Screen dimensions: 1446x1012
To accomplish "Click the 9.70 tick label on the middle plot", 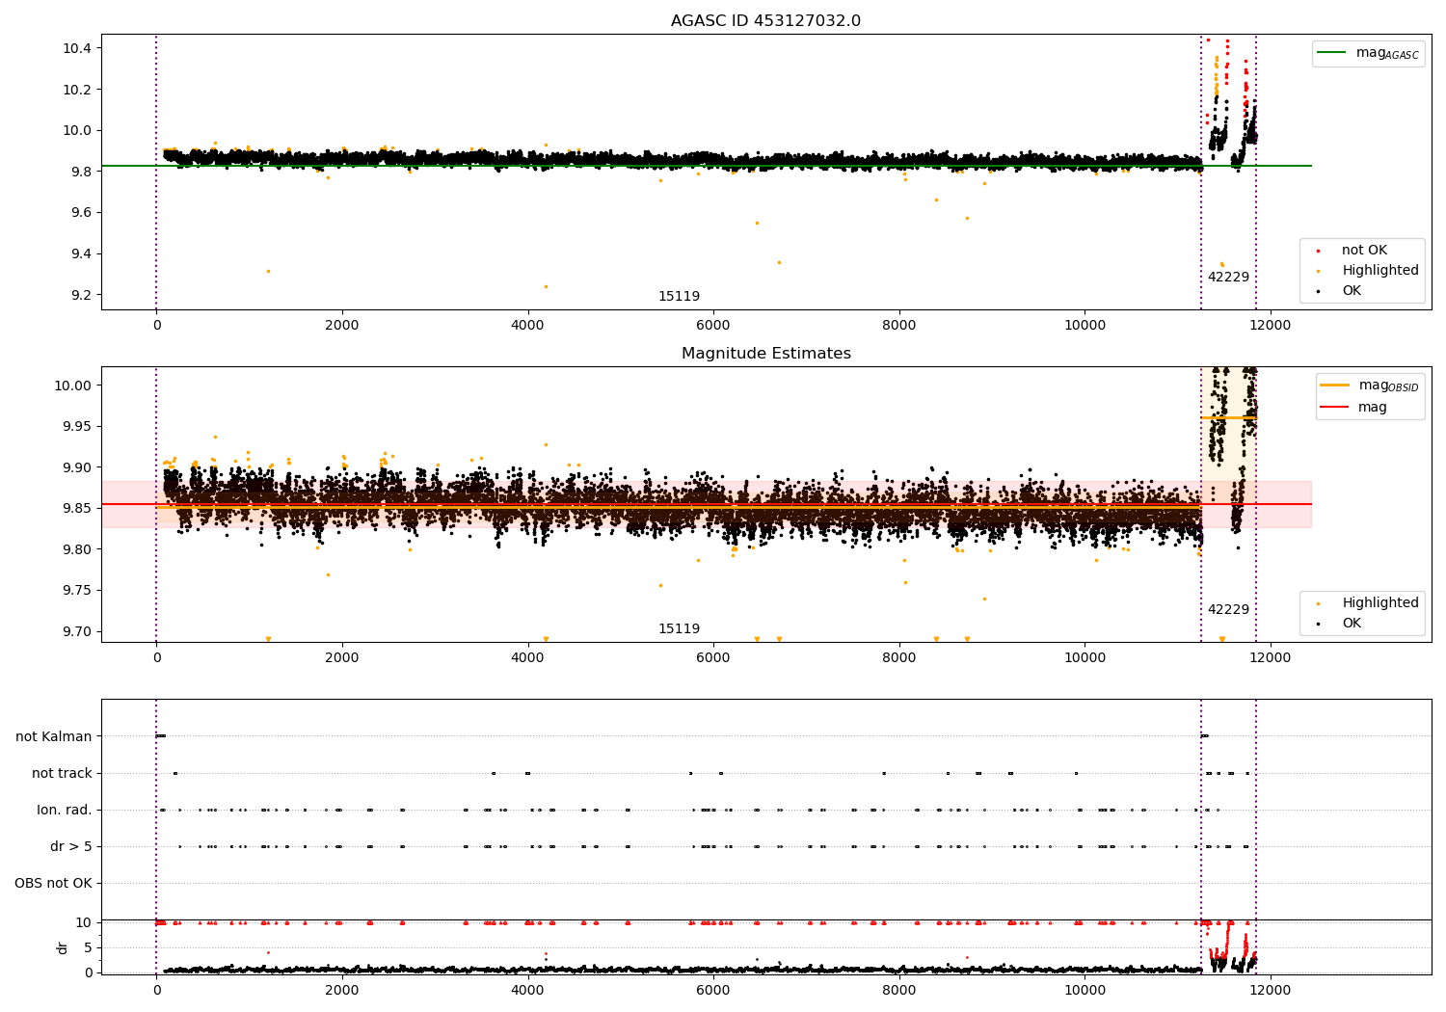I will (x=77, y=632).
